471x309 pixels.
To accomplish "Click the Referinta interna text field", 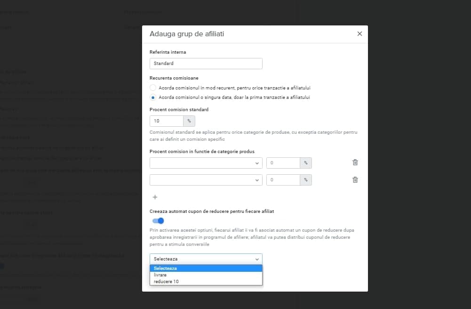I will (206, 64).
